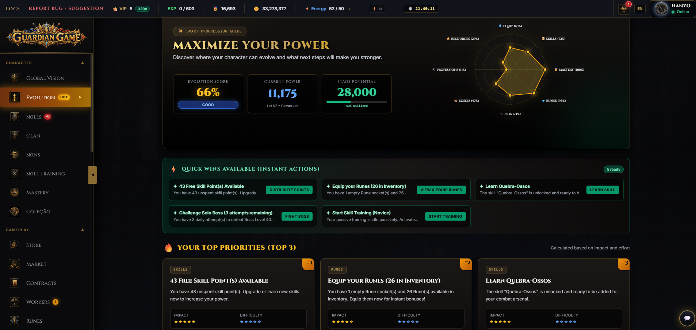Image resolution: width=696 pixels, height=330 pixels.
Task: Collapse the sidebar with arrow handle
Action: click(x=93, y=175)
